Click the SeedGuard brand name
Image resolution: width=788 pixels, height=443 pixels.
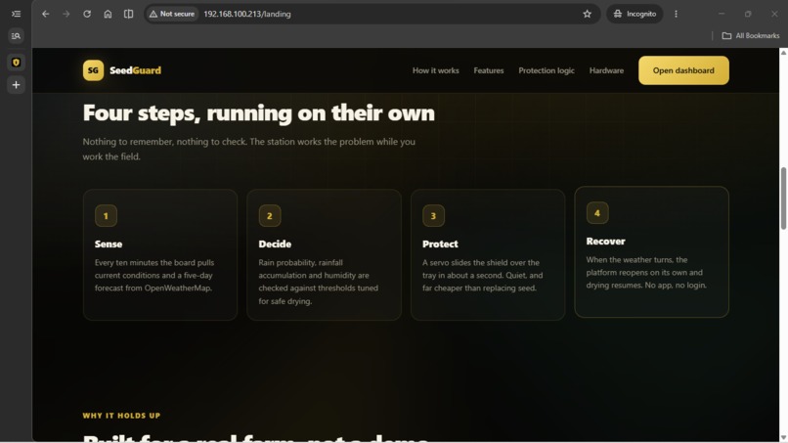[135, 70]
